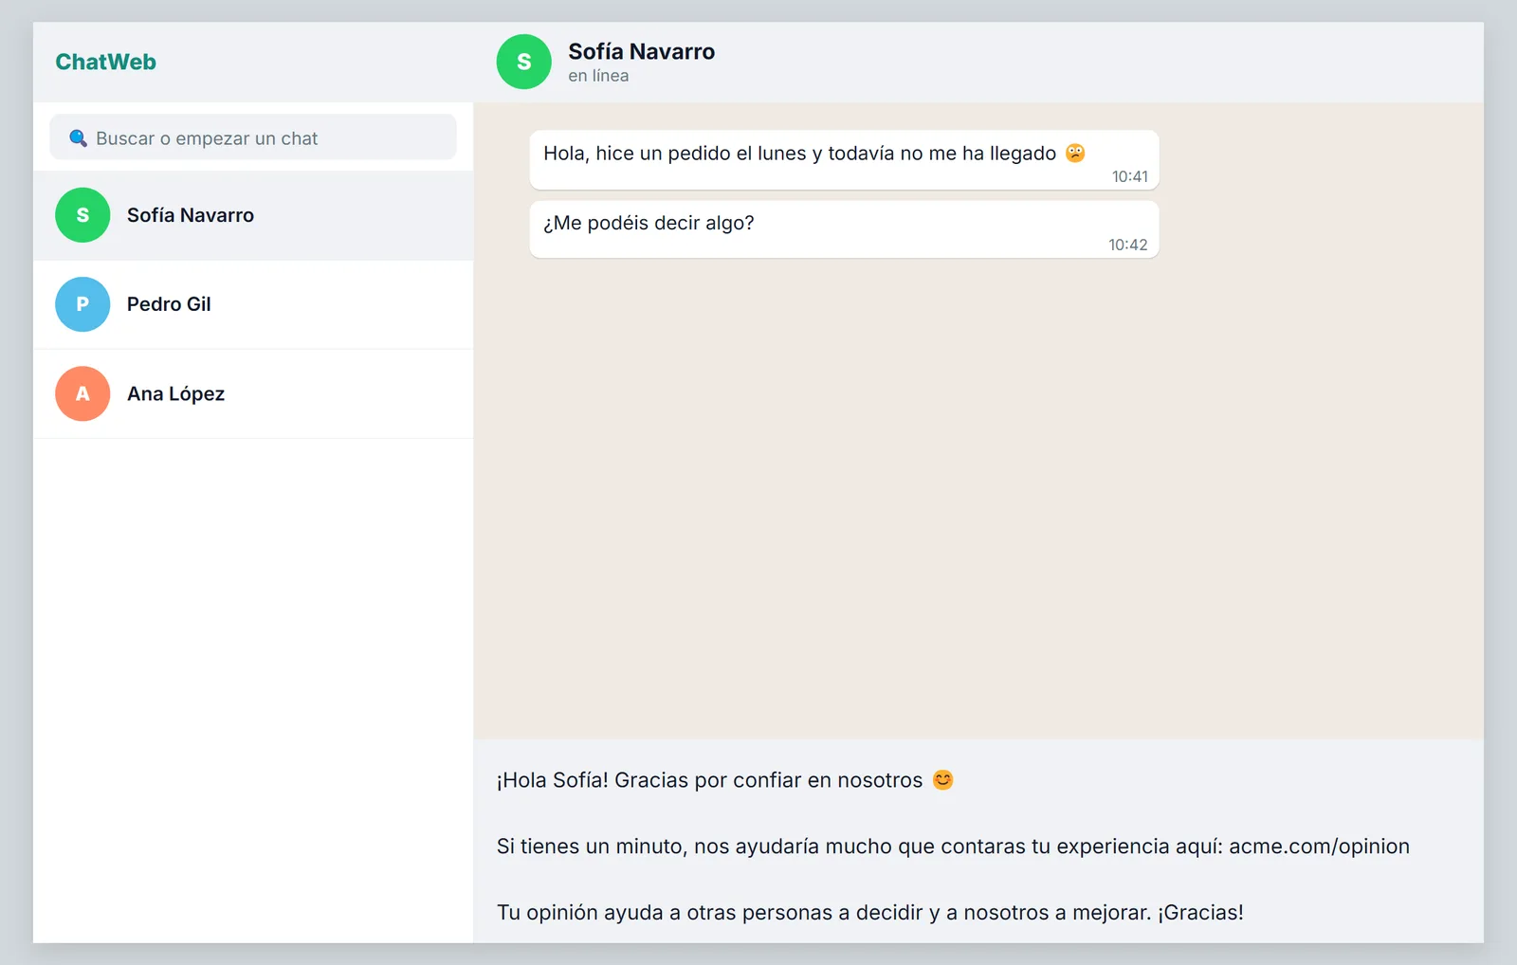Click the search magnifier icon
Screen dimensions: 1517x965
[79, 138]
